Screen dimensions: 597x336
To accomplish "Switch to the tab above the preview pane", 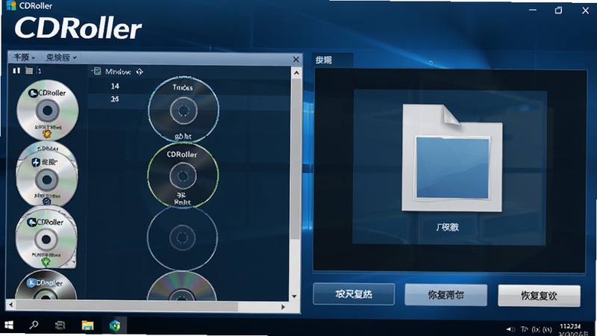I will click(x=332, y=60).
